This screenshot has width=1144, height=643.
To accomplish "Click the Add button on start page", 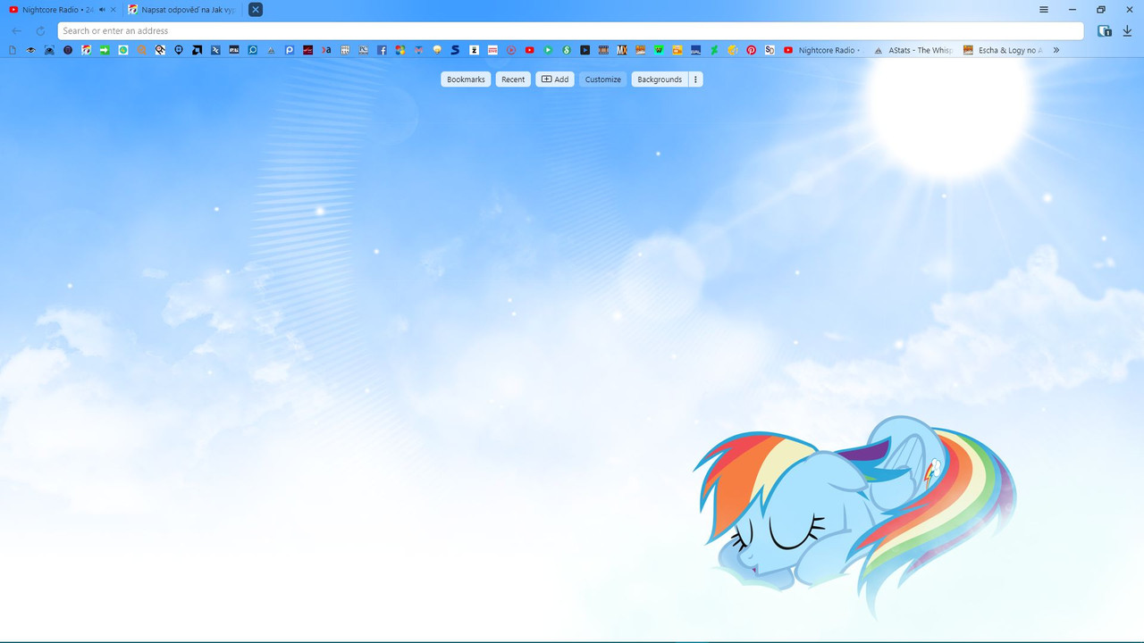I will click(555, 79).
